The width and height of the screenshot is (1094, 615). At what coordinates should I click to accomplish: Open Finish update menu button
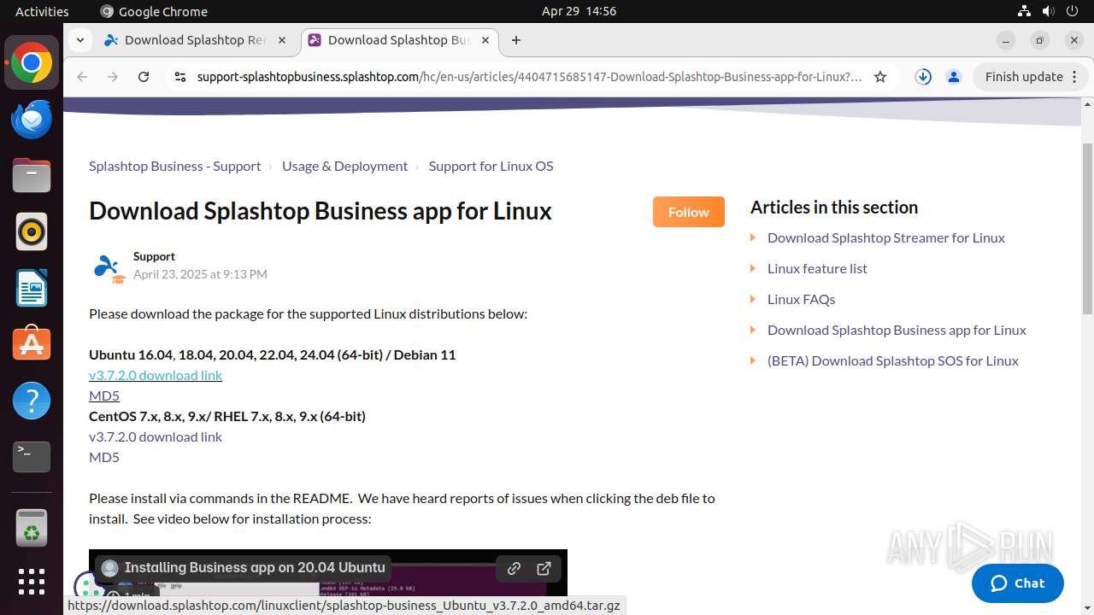click(x=1031, y=77)
